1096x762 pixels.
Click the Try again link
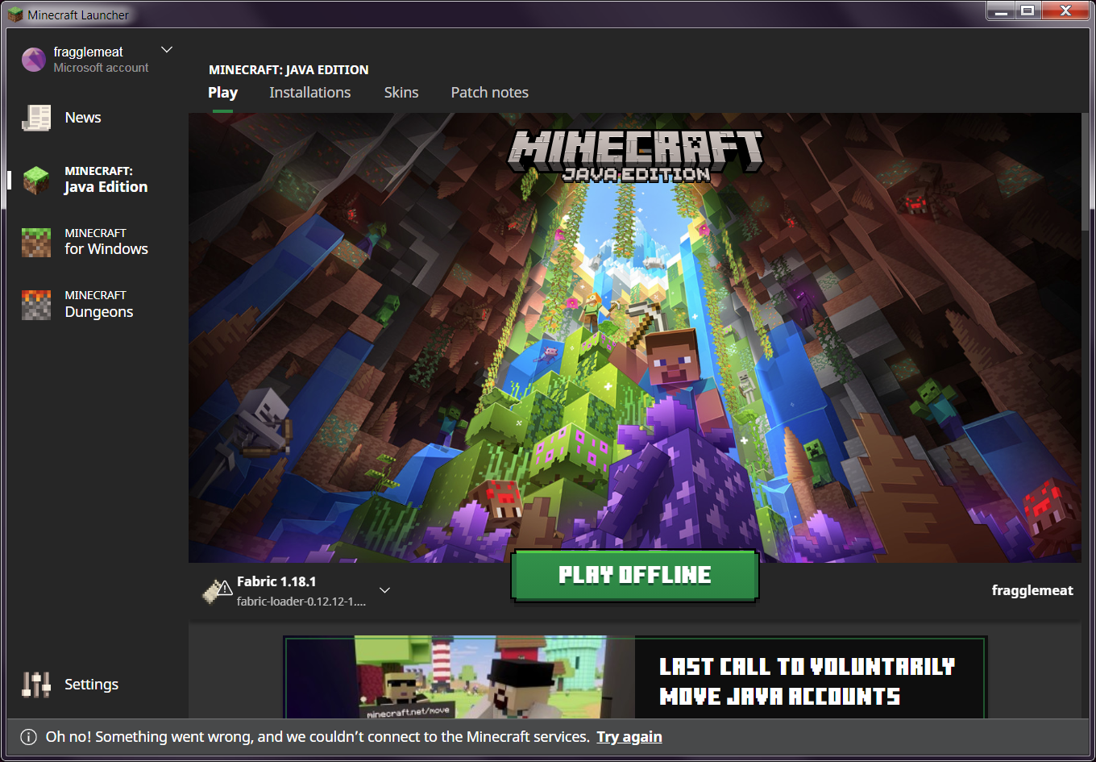click(x=629, y=737)
